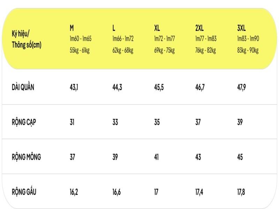Click the RỘNG GẤU row label
The height and width of the screenshot is (209, 279).
[24, 192]
